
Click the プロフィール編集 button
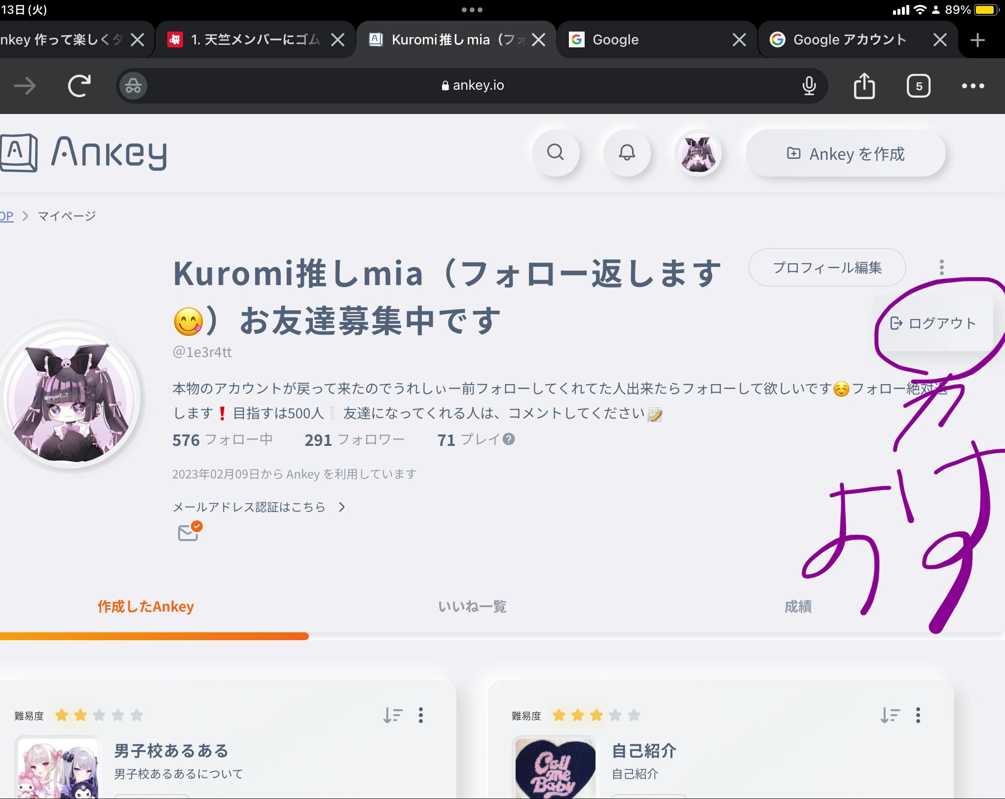pyautogui.click(x=827, y=267)
